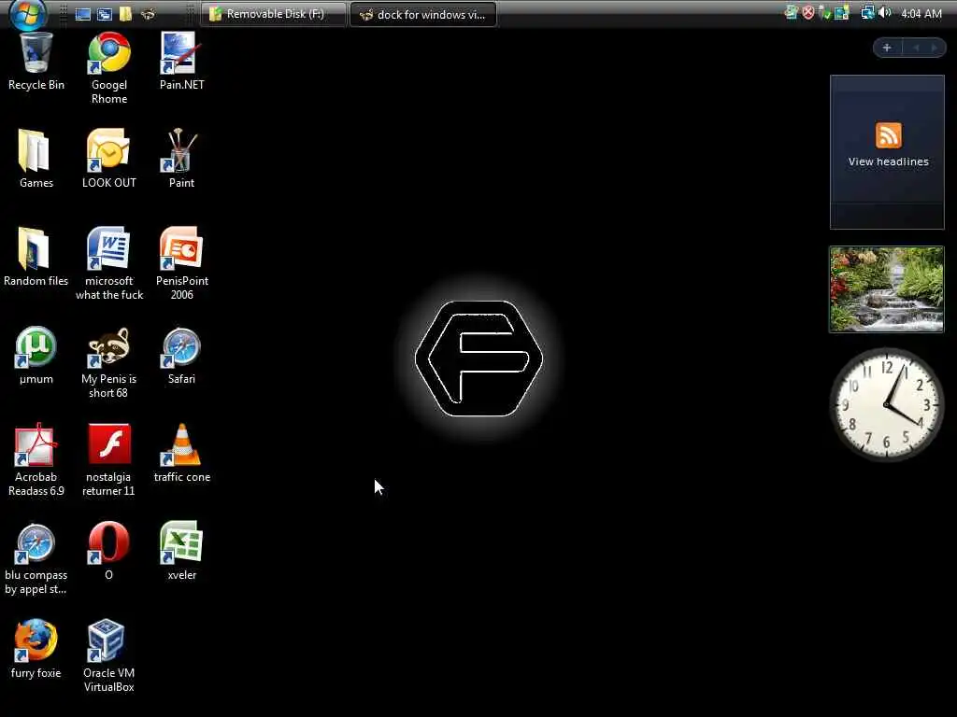Select the Word document shortcut icon
957x717 pixels.
pyautogui.click(x=109, y=247)
